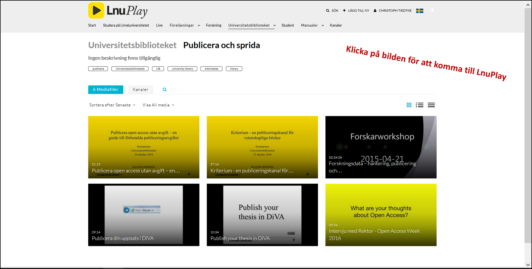Click the plus icon for LÄGG TILL NY
Screen dimensions: 532x269
coord(344,10)
